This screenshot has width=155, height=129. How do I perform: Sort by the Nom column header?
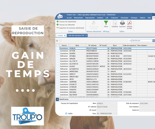(x=77, y=45)
